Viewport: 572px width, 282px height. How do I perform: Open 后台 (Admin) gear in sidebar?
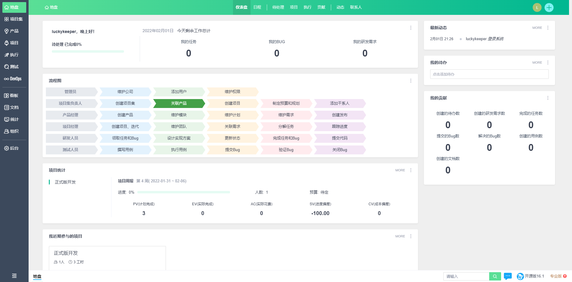(12, 148)
